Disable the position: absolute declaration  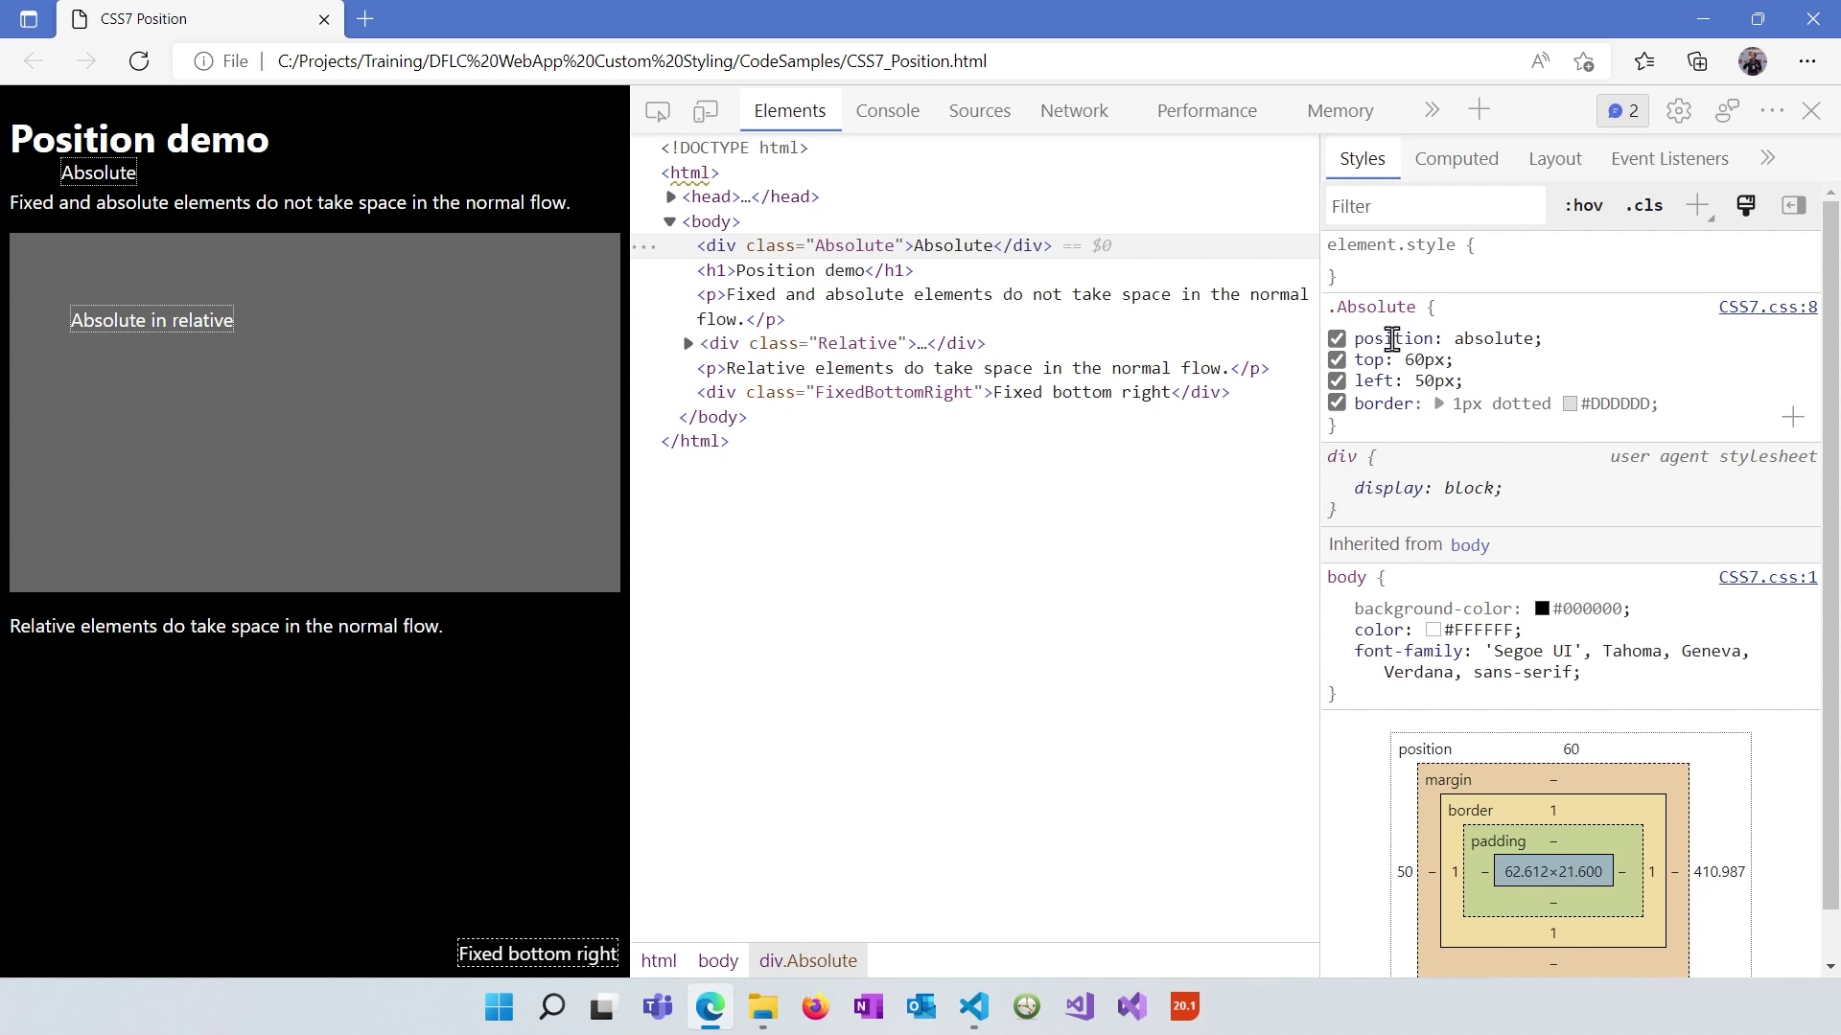point(1338,338)
